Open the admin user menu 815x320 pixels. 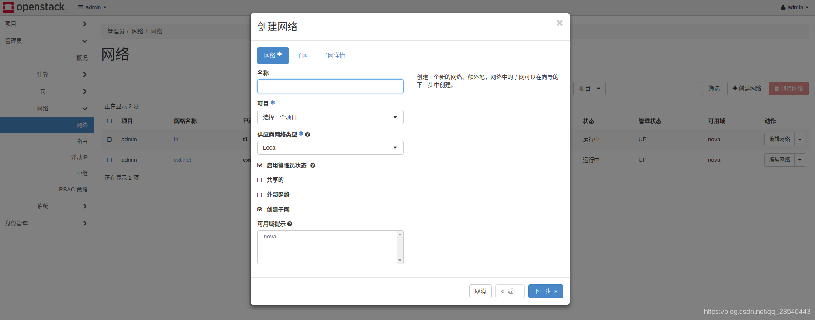point(795,7)
